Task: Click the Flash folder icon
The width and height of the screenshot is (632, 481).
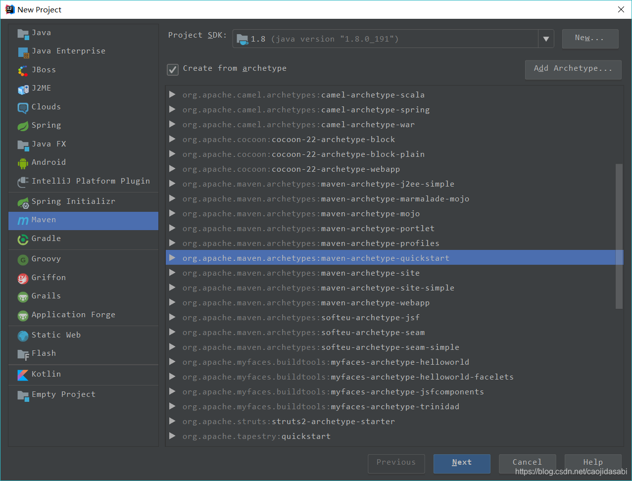Action: point(23,354)
